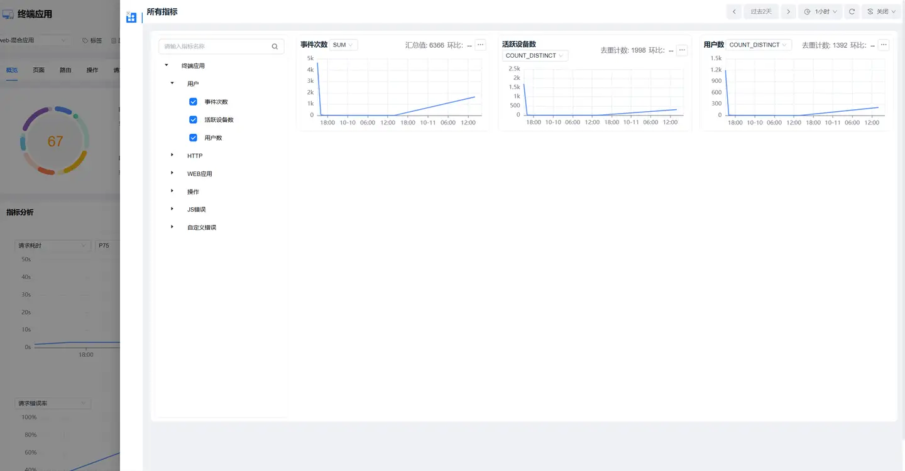Click the metric name search field
The height and width of the screenshot is (471, 905).
[x=215, y=46]
